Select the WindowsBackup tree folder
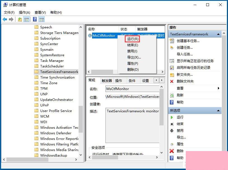The height and width of the screenshot is (170, 228). tap(53, 155)
